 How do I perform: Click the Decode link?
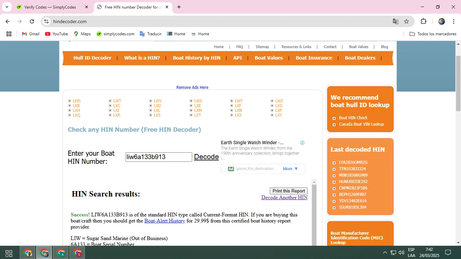click(x=206, y=157)
